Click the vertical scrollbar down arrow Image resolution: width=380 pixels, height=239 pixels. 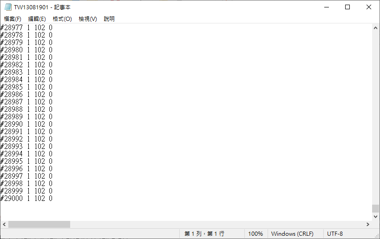click(376, 216)
